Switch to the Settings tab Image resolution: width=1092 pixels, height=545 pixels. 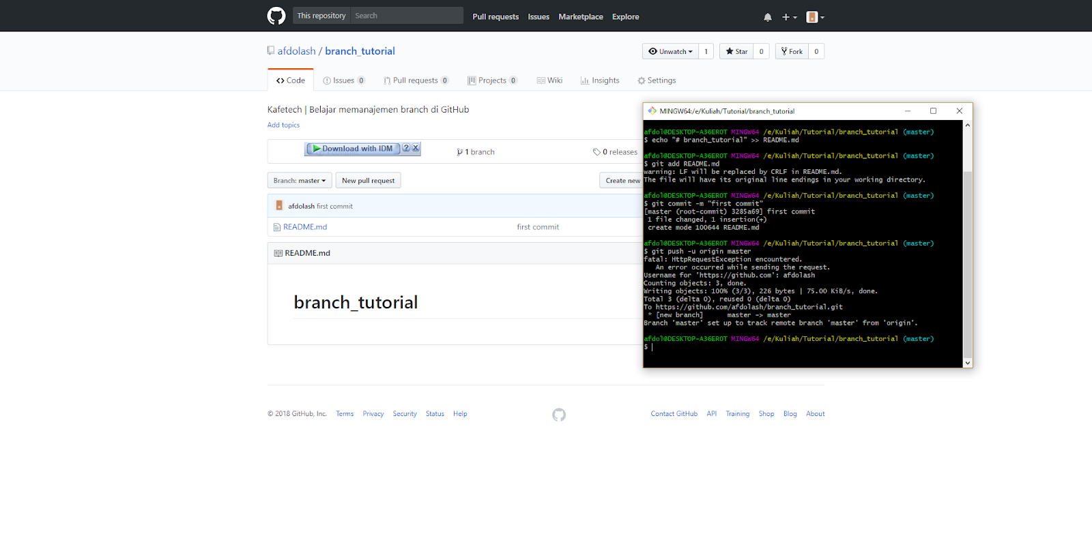tap(657, 80)
